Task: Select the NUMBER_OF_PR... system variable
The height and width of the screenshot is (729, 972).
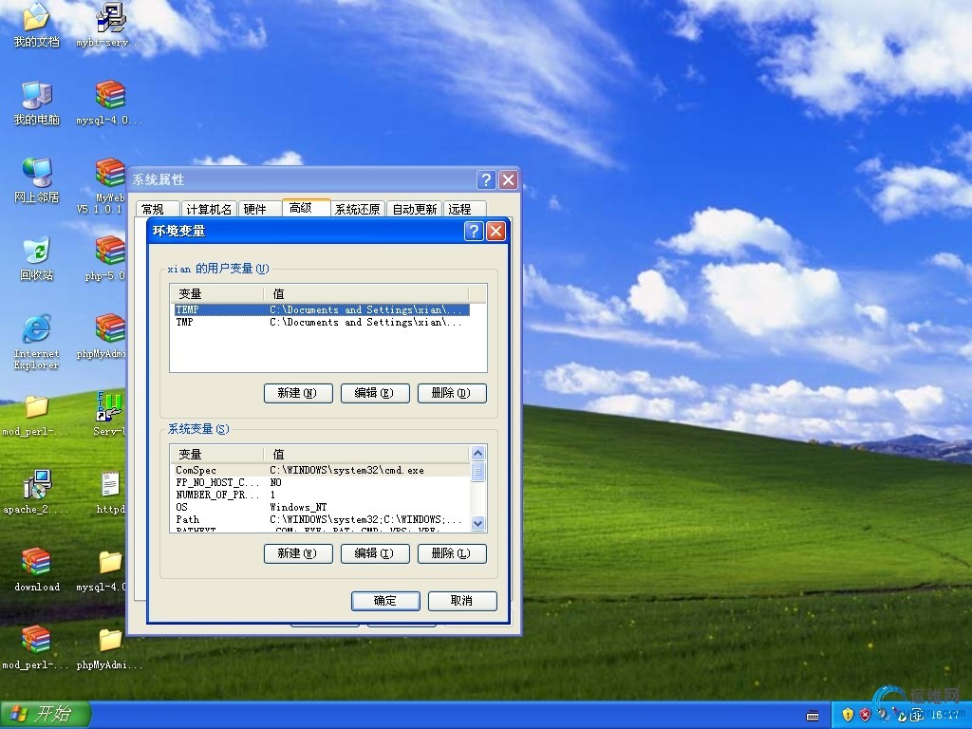Action: click(x=321, y=495)
